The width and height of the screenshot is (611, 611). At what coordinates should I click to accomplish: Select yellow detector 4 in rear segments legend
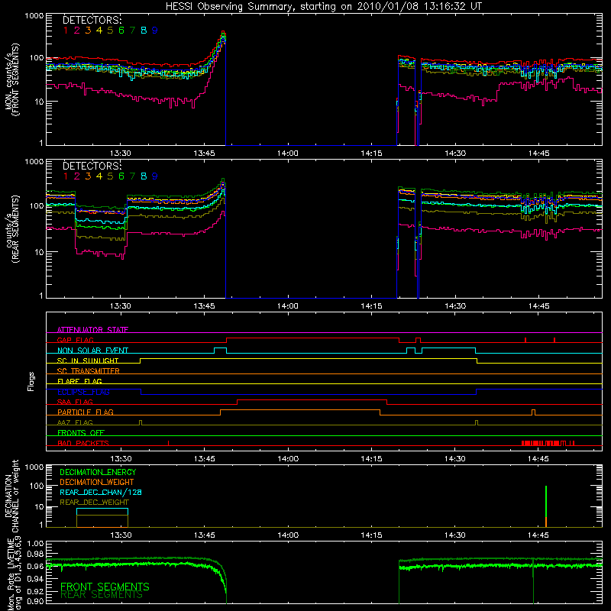[x=99, y=176]
